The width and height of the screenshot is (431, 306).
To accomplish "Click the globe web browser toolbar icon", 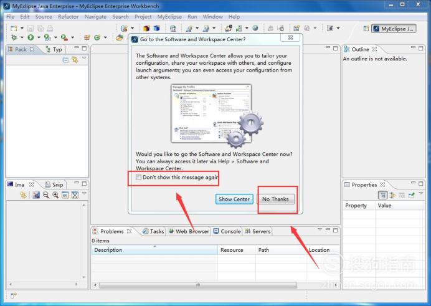I will pos(255,28).
